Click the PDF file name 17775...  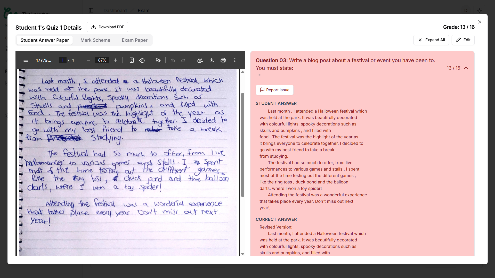(43, 60)
